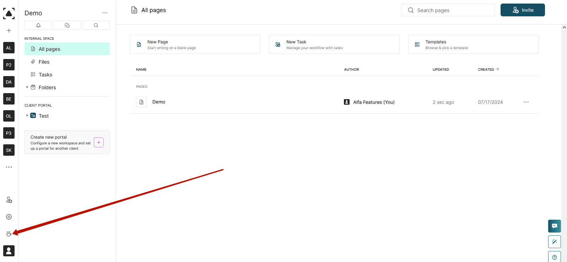Viewport: 567px width, 262px height.
Task: Switch to the P2 workspace
Action: (x=9, y=65)
